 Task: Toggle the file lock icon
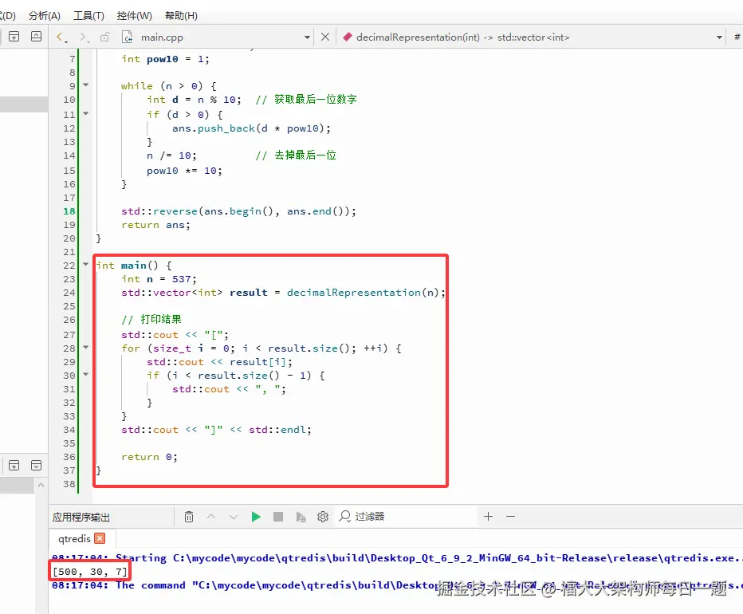click(104, 37)
